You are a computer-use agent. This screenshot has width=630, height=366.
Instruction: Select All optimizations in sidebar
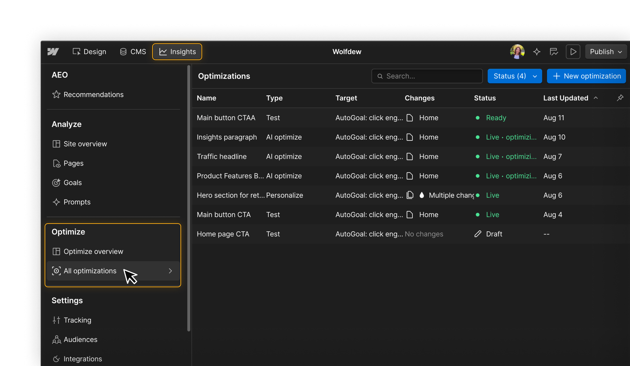click(114, 271)
